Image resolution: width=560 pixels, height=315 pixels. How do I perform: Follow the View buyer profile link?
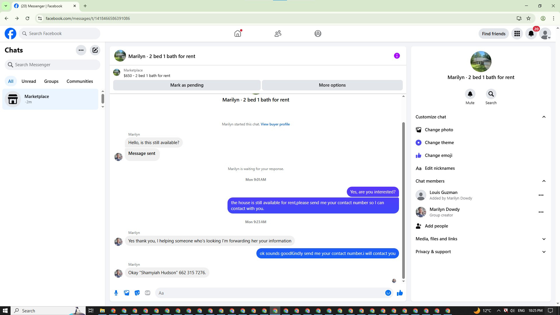point(275,124)
